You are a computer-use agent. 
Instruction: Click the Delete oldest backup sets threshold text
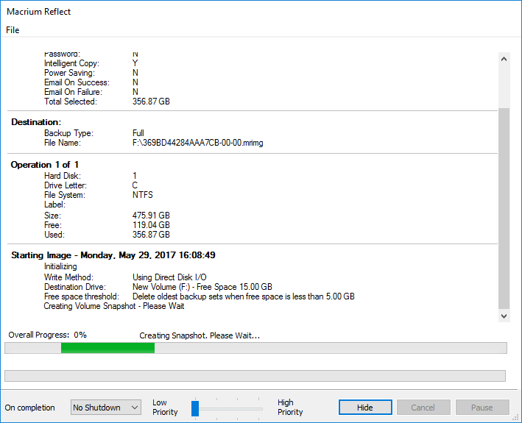[x=244, y=296]
